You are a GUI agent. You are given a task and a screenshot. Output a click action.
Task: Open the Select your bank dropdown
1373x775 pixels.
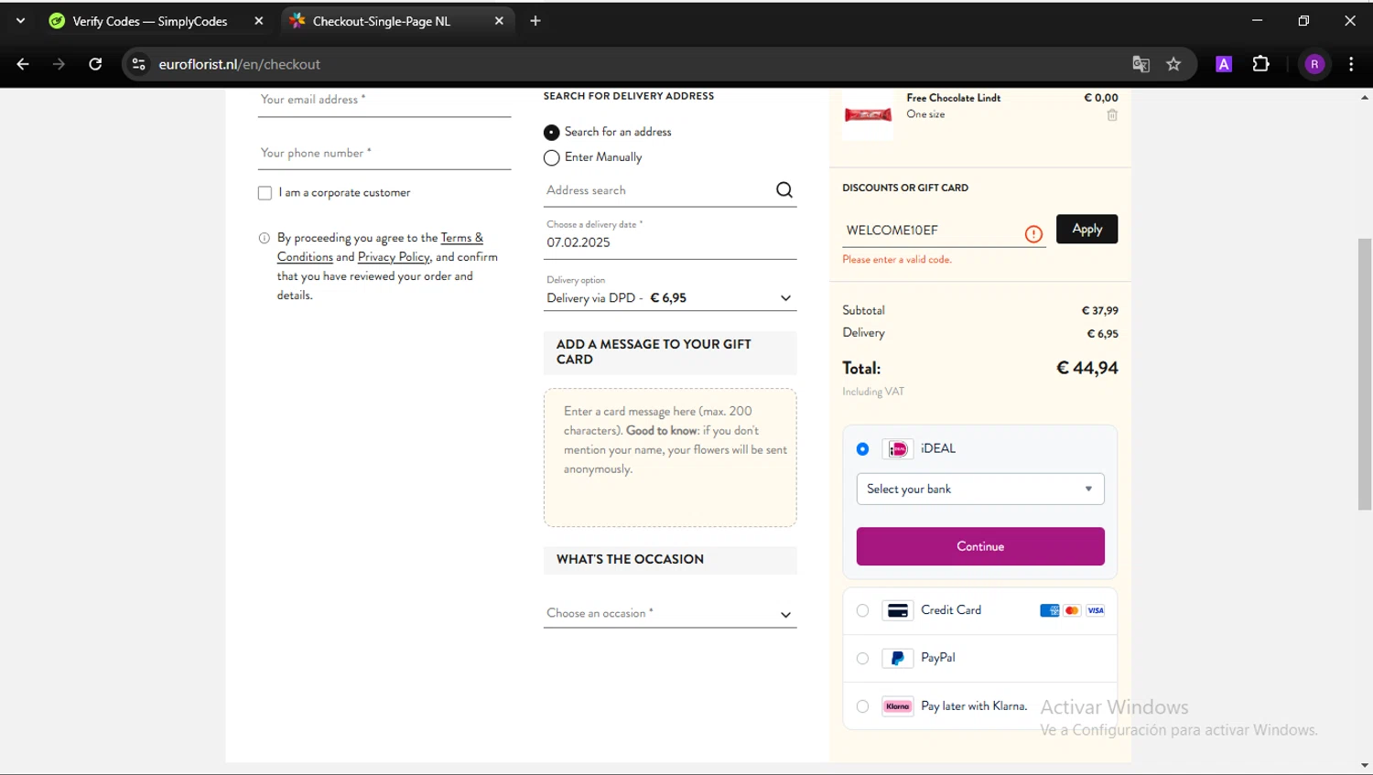[x=980, y=489]
